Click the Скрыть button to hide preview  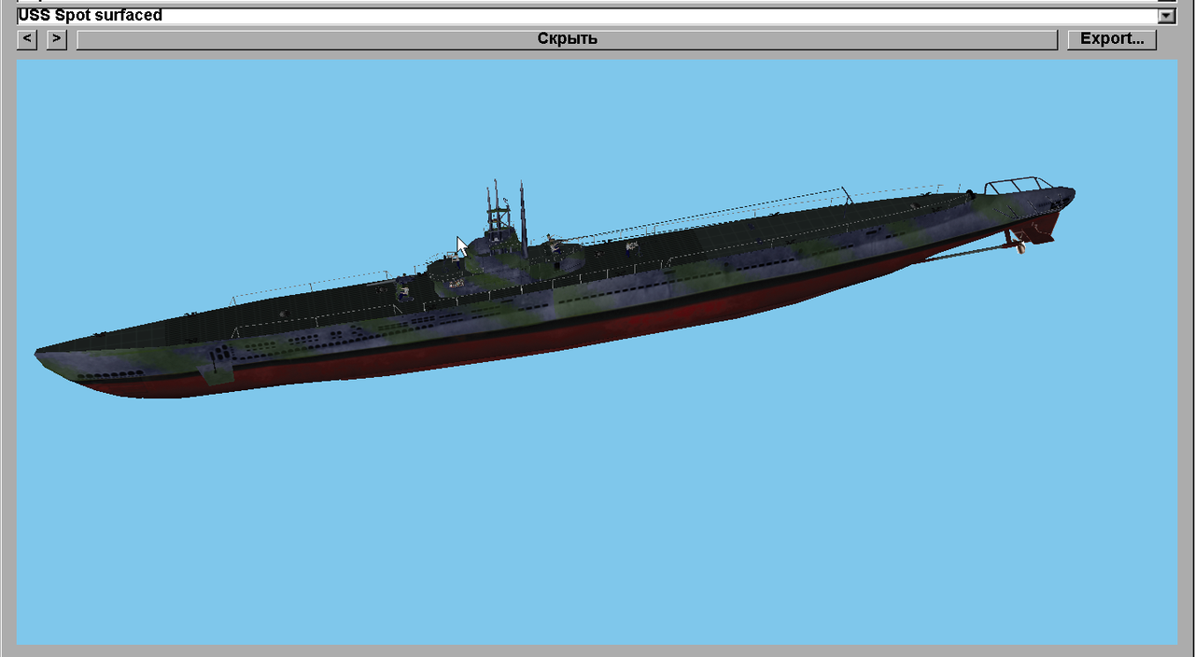567,39
